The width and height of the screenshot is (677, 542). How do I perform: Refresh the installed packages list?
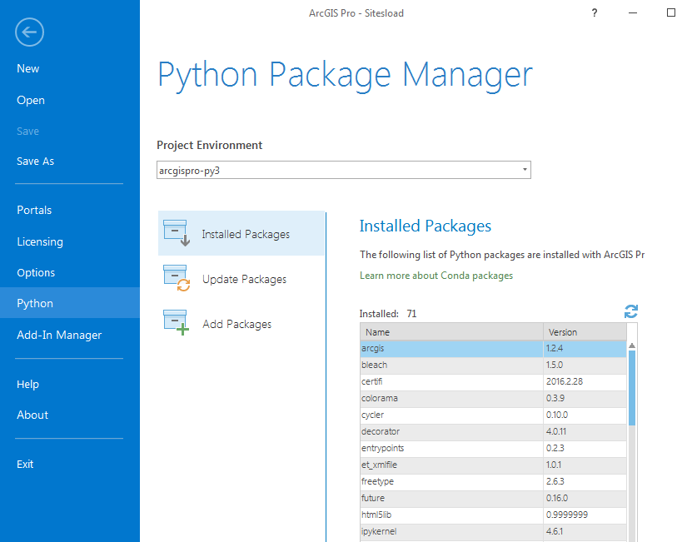[x=631, y=311]
